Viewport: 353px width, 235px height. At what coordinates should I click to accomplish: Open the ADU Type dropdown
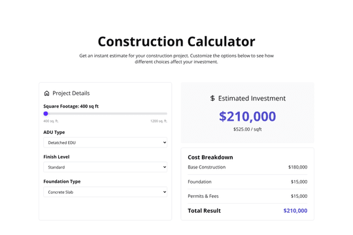click(x=105, y=142)
